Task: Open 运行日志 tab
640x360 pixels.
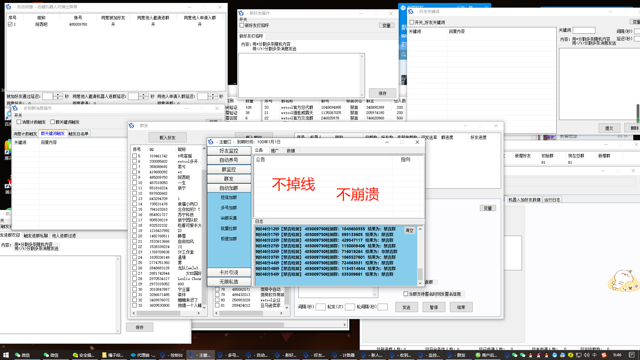Action: tap(552, 200)
